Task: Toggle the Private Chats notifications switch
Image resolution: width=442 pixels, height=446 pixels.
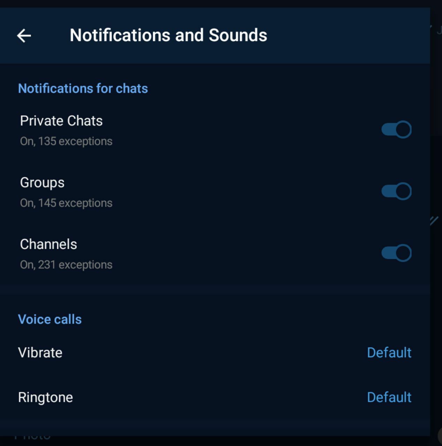Action: coord(396,130)
